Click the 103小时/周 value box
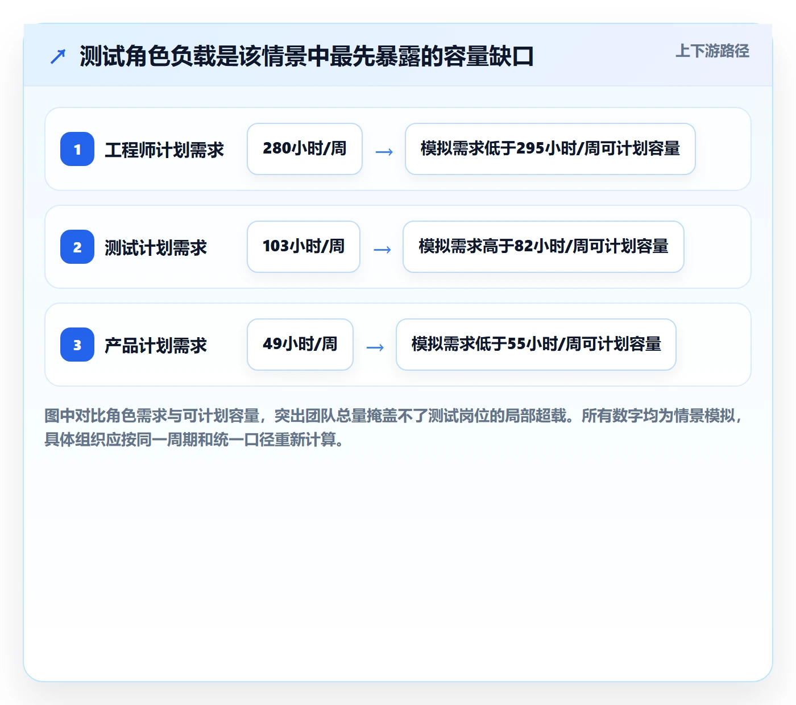 (304, 247)
